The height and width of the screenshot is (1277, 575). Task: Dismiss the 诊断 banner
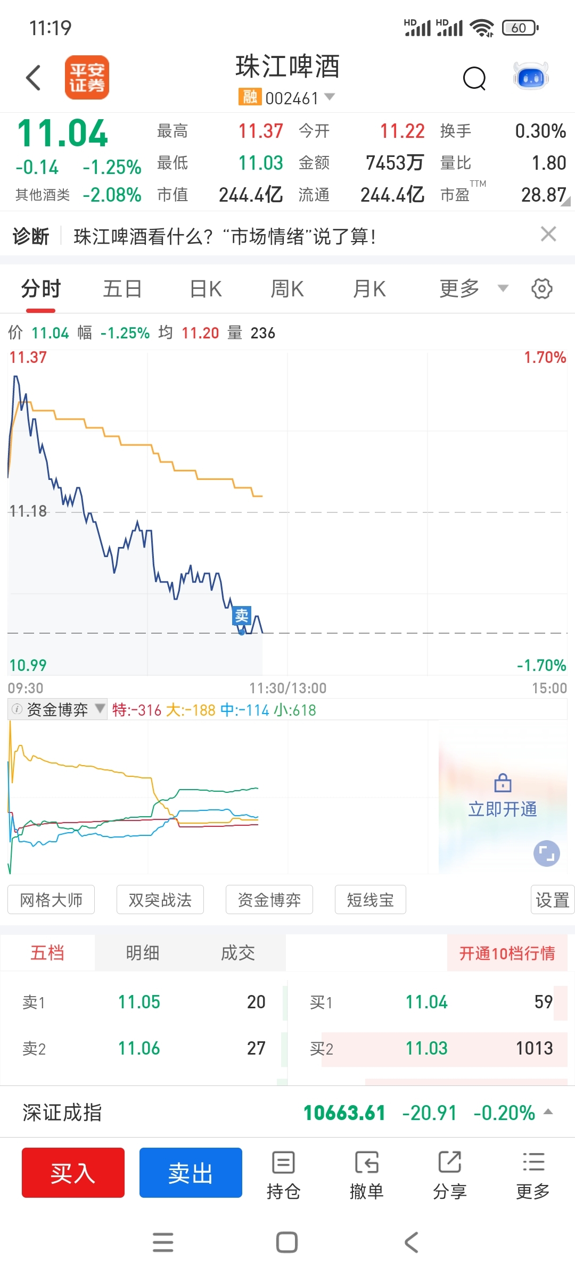point(548,234)
